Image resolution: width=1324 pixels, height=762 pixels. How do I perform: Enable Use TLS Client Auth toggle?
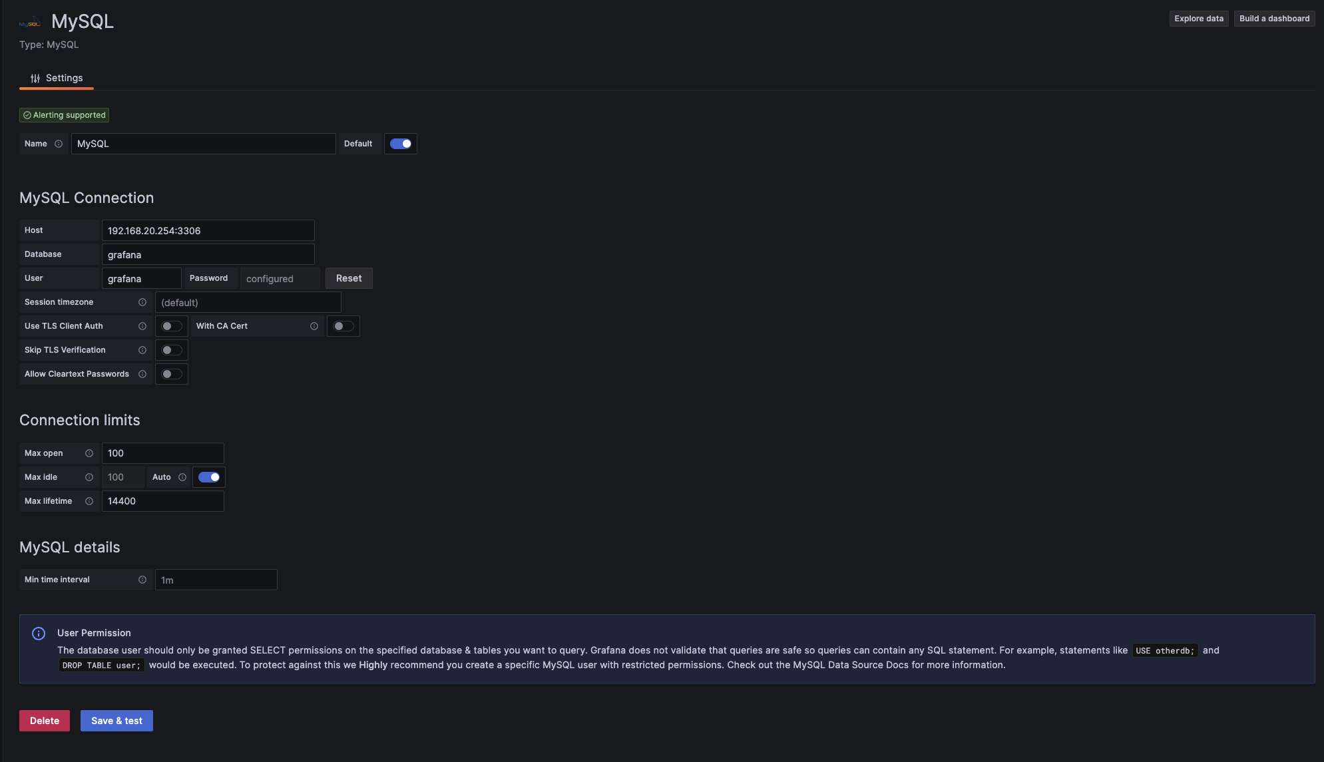[x=172, y=326]
